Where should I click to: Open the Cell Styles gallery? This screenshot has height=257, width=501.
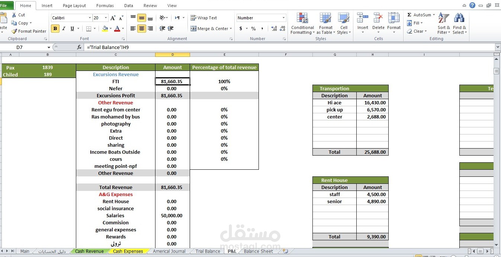coord(344,23)
